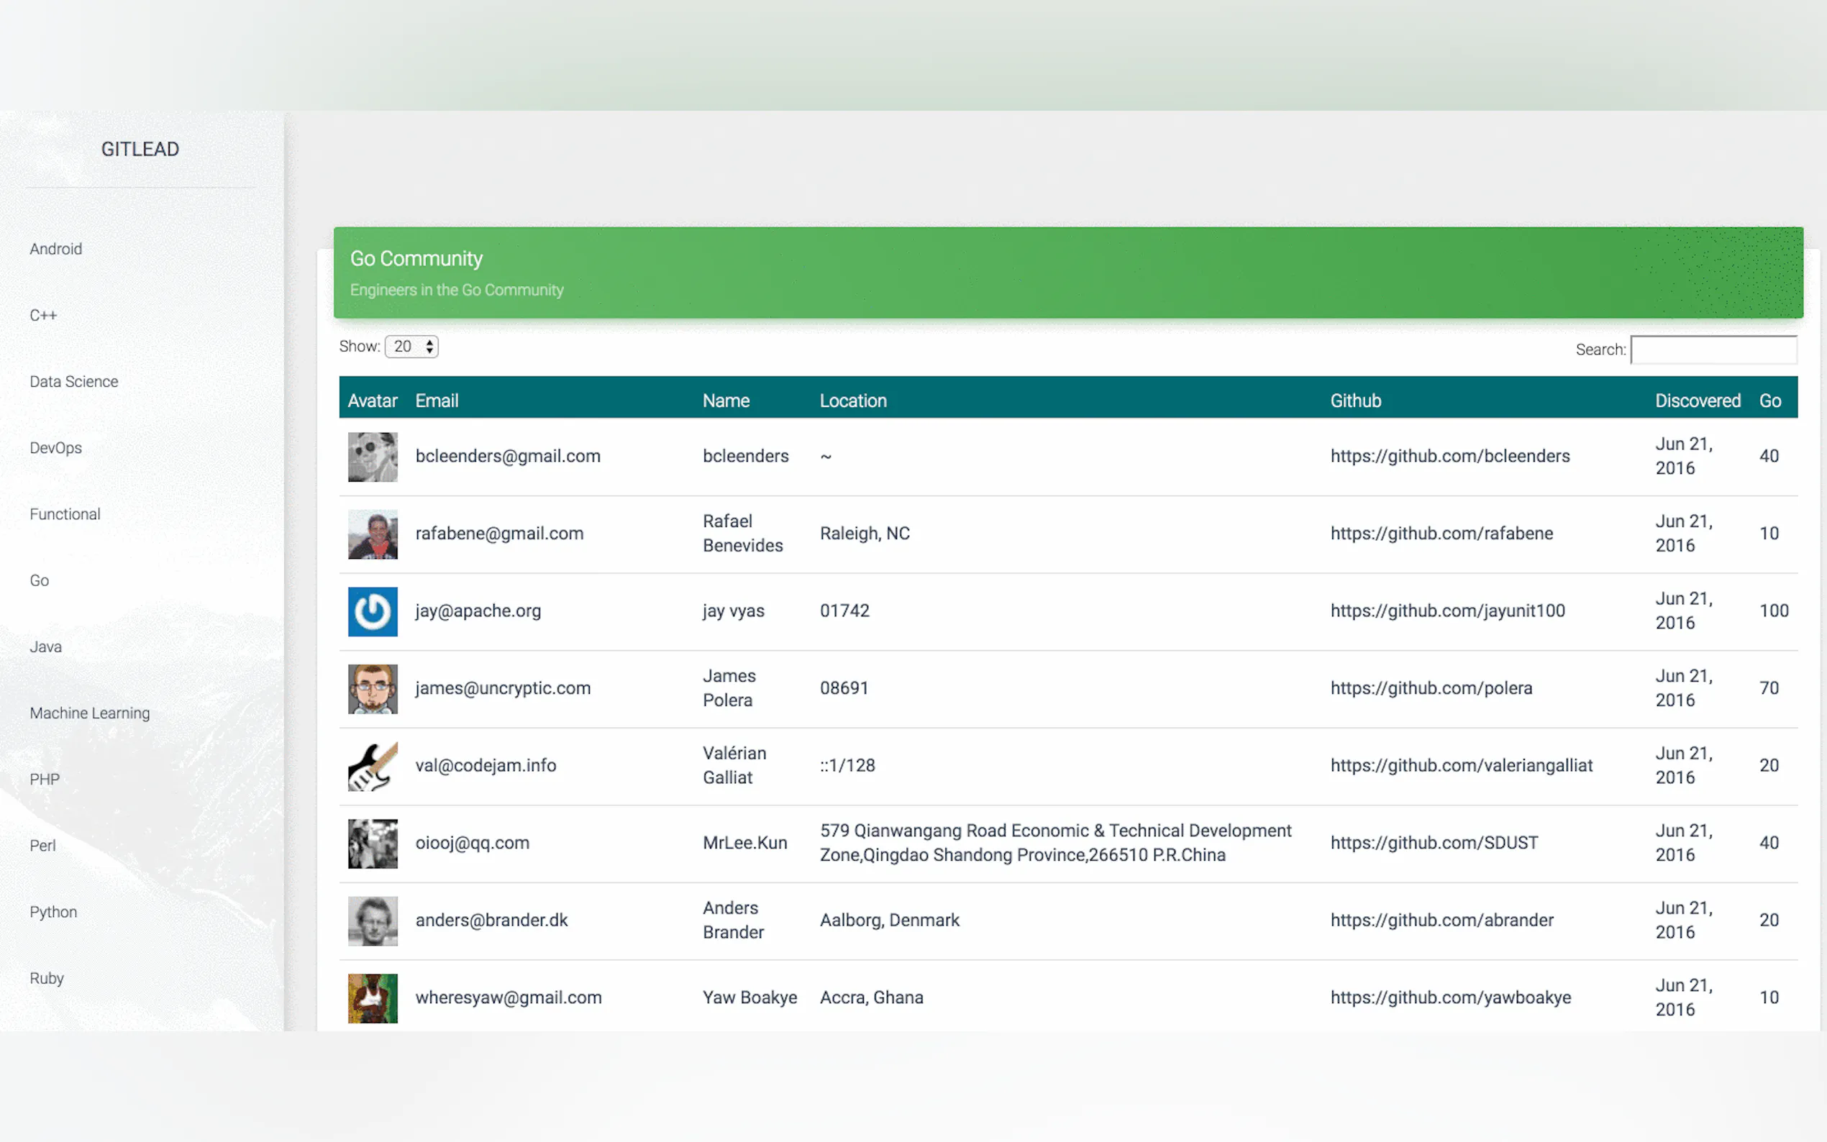Click MrLee.Kun's avatar image
Viewport: 1827px width, 1142px height.
coord(373,844)
